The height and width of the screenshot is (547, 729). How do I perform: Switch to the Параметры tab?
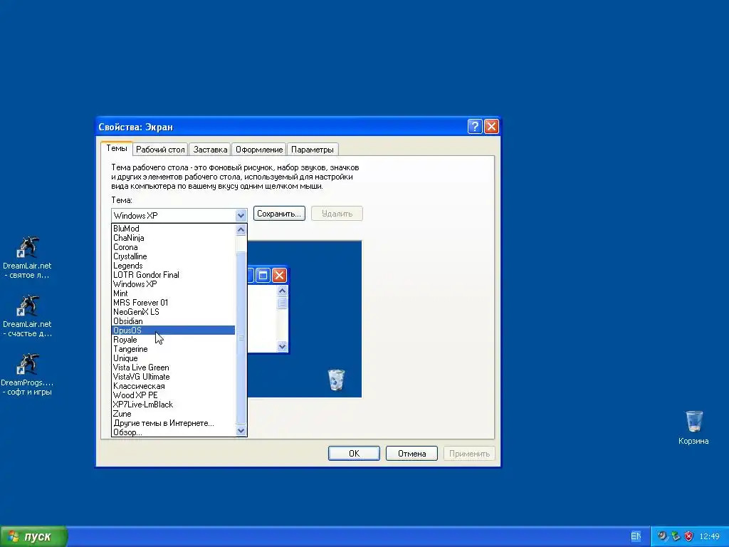coord(313,150)
